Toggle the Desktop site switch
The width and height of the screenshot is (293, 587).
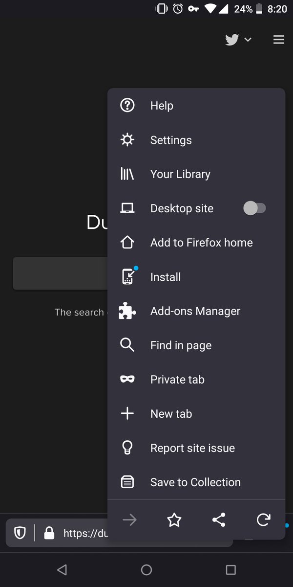254,208
